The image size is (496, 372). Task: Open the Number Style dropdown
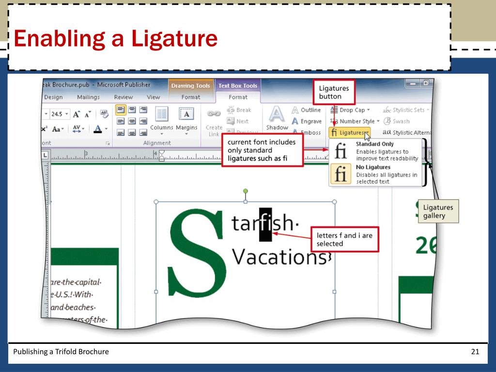355,121
